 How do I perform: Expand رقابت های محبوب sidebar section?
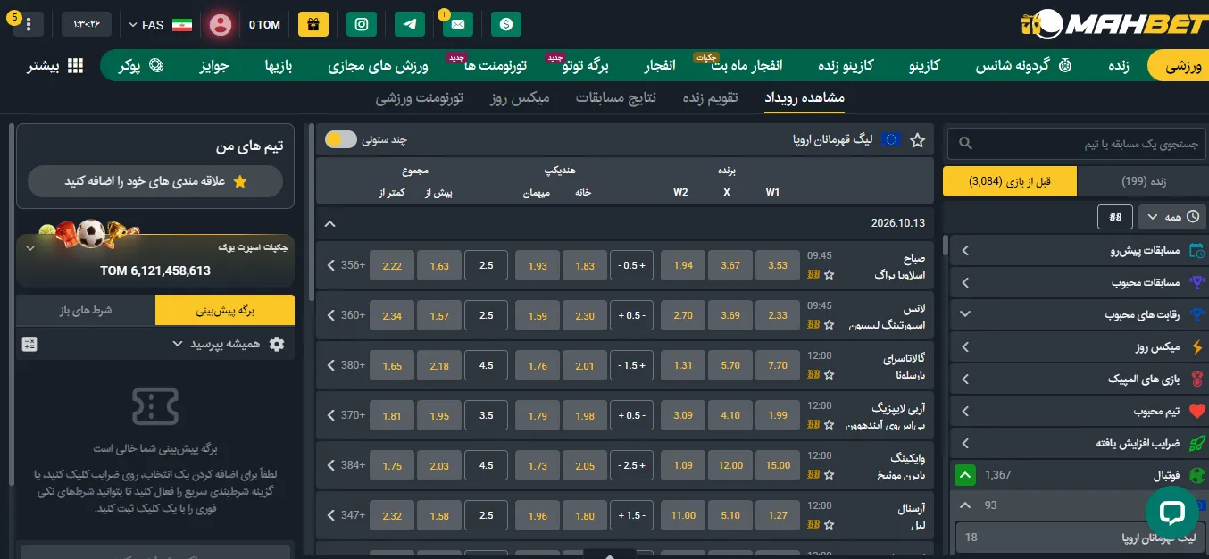click(x=1079, y=314)
